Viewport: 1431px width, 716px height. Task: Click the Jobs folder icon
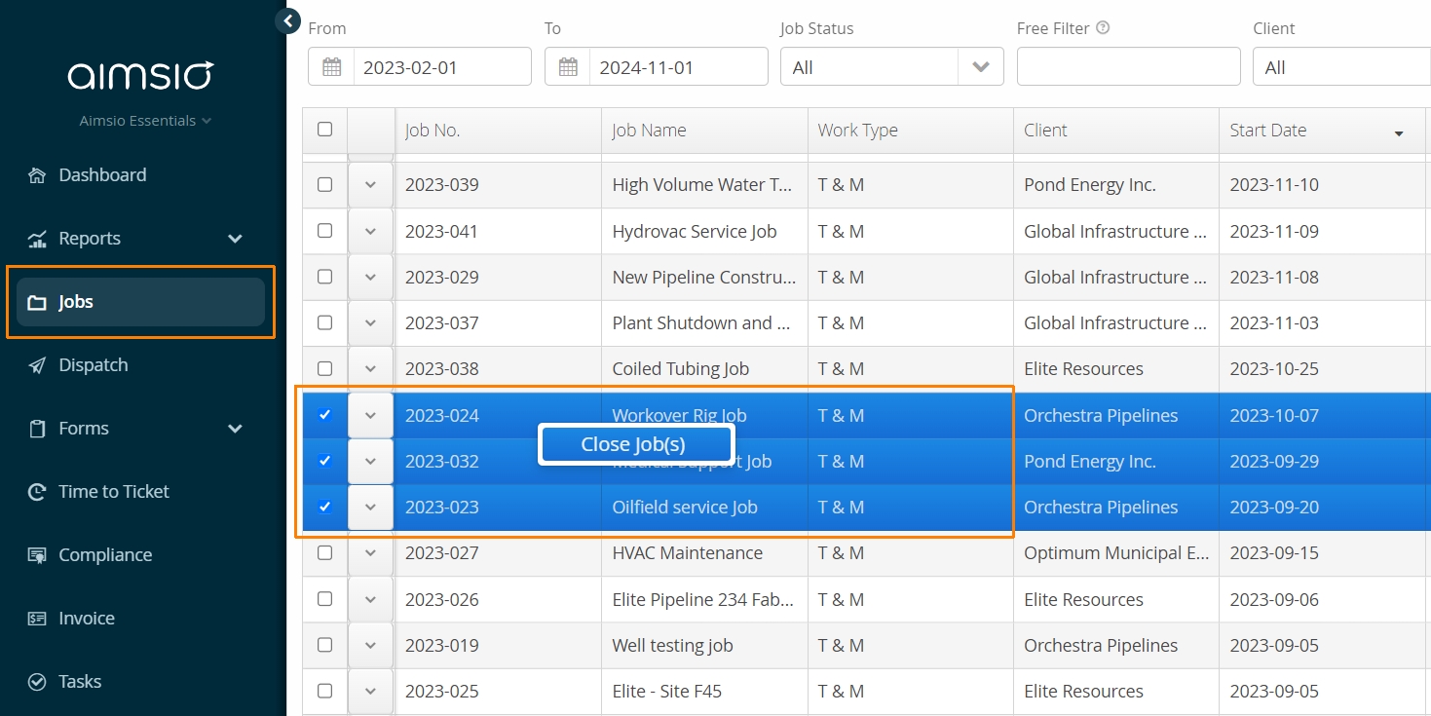[x=37, y=302]
